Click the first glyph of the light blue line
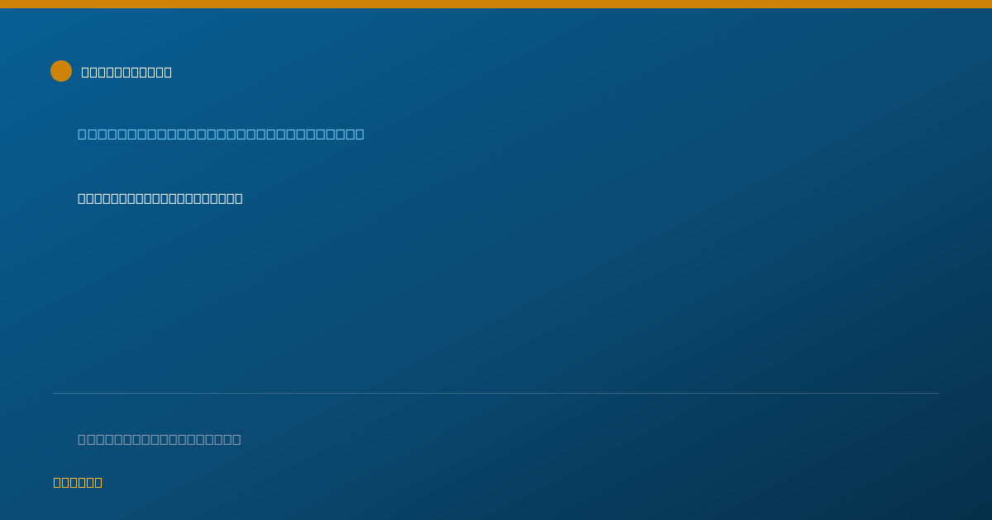This screenshot has height=520, width=992. 83,134
